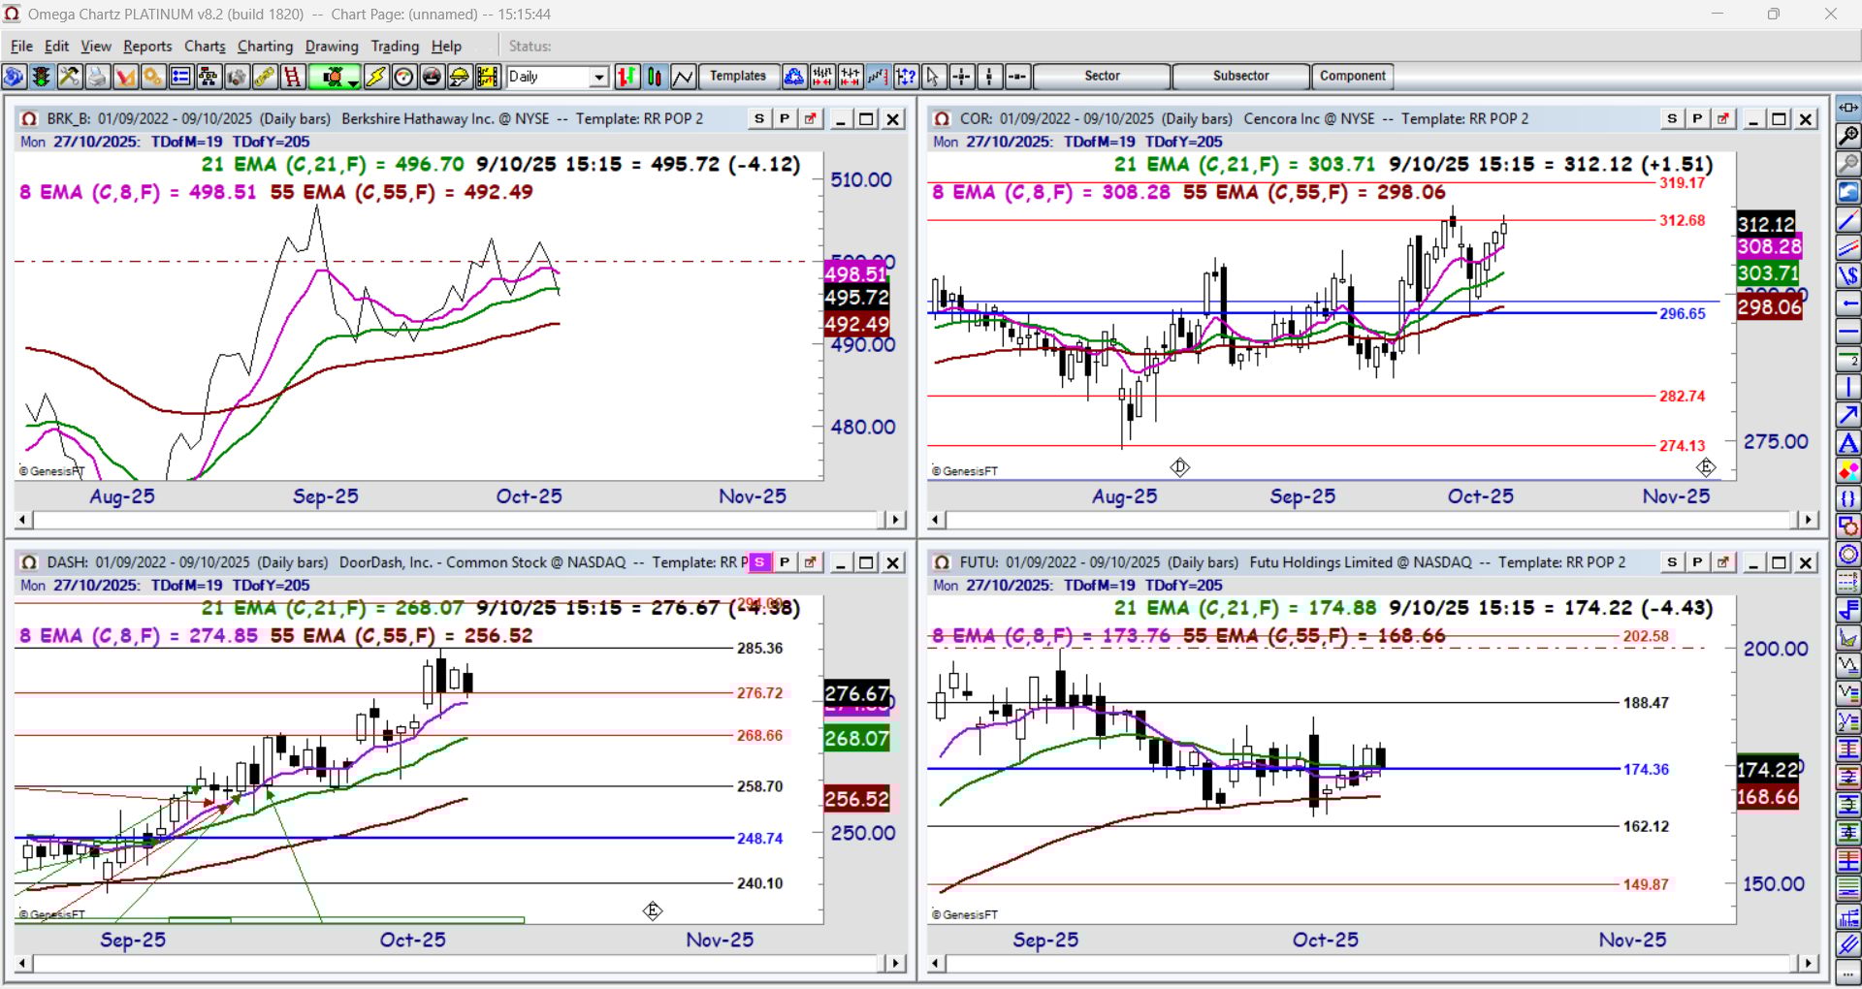Select the horizontal line drawing tool
This screenshot has height=989, width=1862.
[x=1848, y=332]
